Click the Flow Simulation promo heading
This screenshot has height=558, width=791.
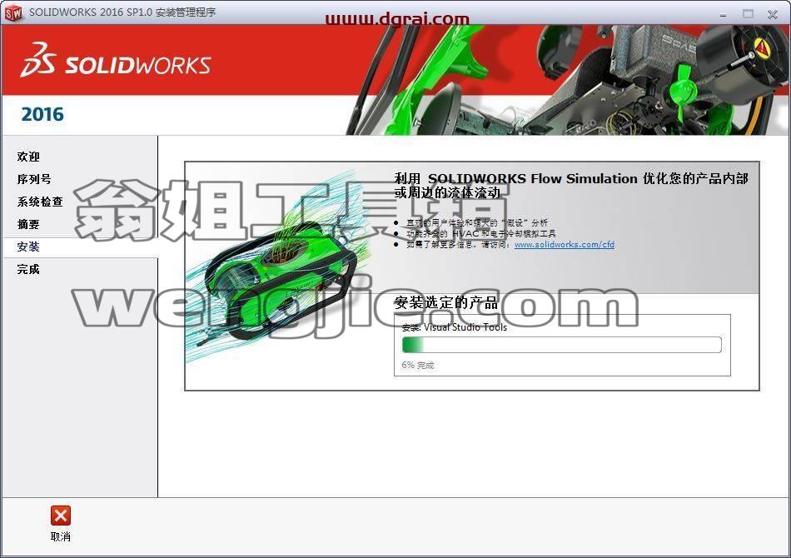tap(570, 185)
